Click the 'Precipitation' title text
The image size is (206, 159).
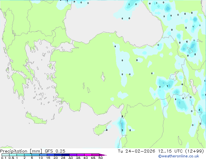[x=14, y=151]
